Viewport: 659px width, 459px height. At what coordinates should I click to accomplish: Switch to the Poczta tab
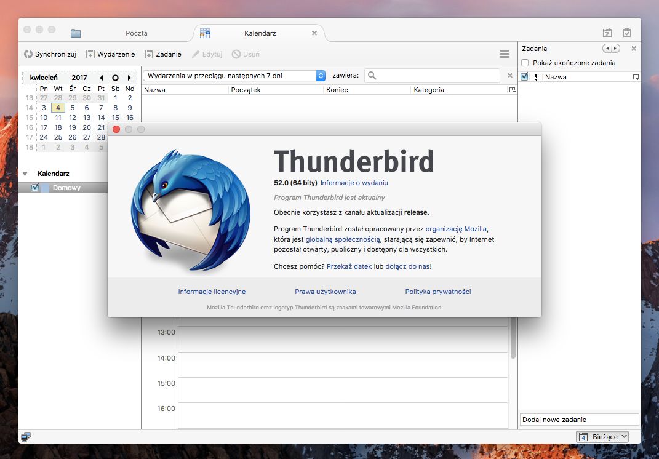[136, 33]
